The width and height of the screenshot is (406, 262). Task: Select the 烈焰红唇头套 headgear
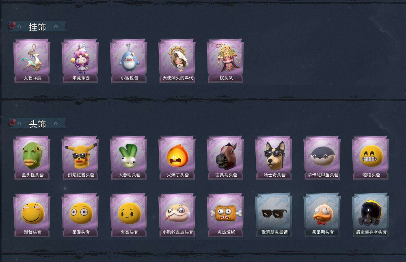(80, 158)
